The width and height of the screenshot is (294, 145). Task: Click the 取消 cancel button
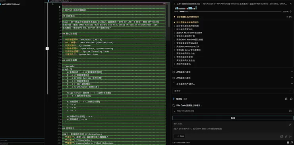tap(233, 118)
